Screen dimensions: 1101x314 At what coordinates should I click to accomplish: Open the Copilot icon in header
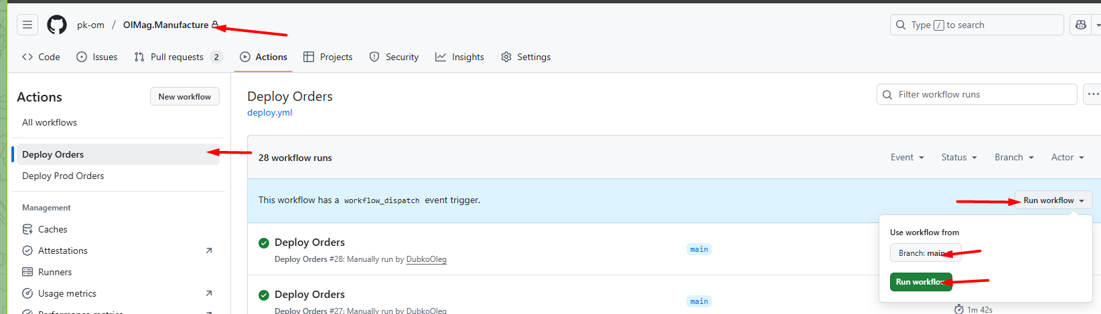point(1080,25)
